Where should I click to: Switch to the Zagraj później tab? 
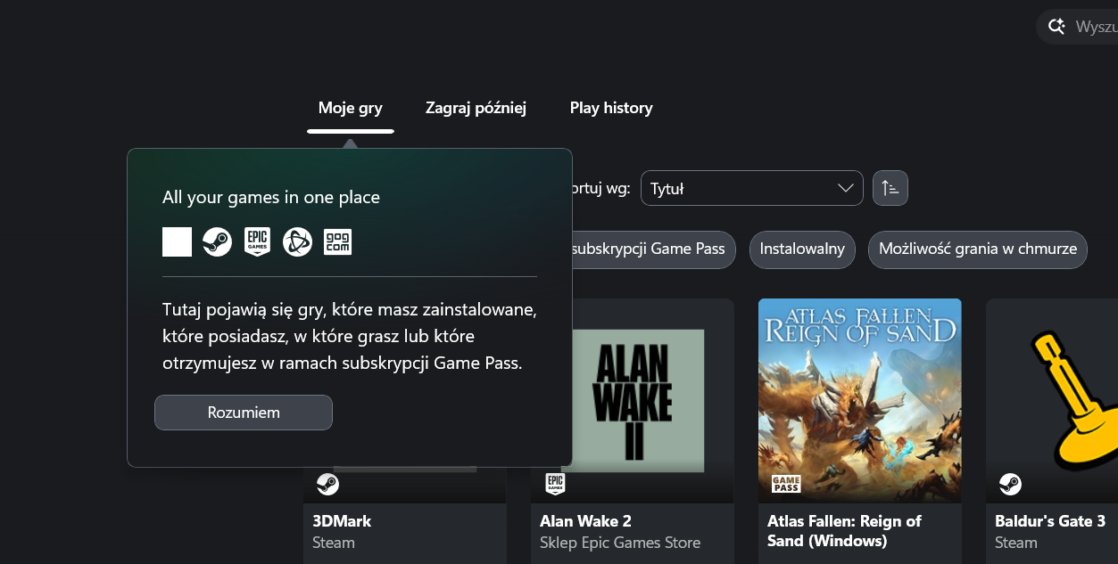tap(476, 108)
